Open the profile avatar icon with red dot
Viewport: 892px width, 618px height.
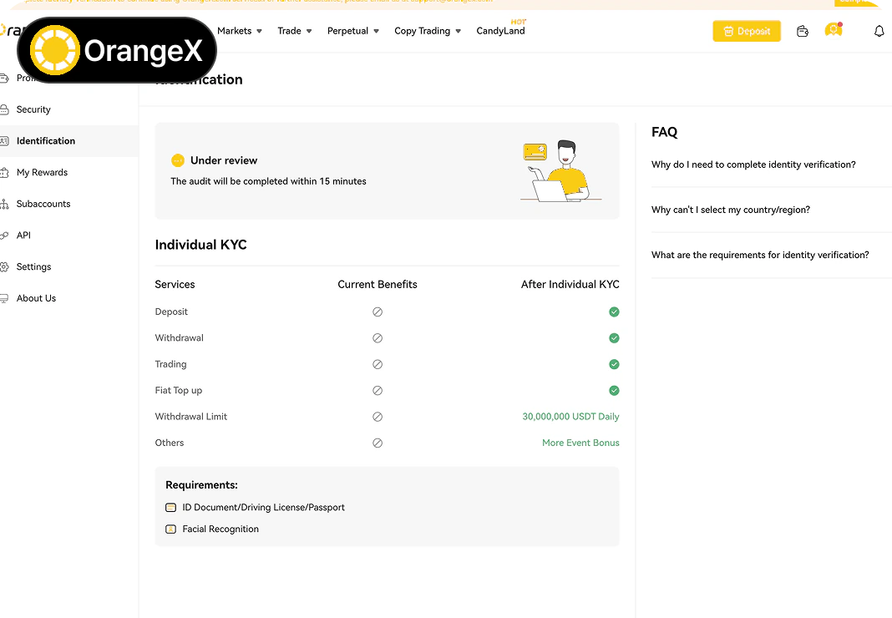(834, 29)
